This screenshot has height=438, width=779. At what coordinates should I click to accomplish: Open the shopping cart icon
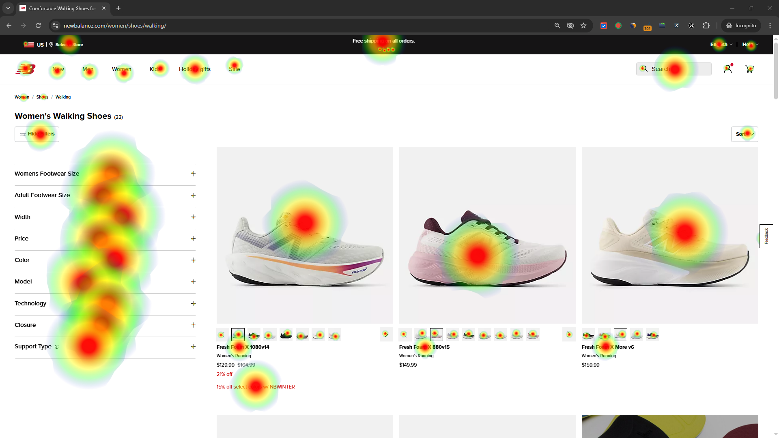[749, 69]
